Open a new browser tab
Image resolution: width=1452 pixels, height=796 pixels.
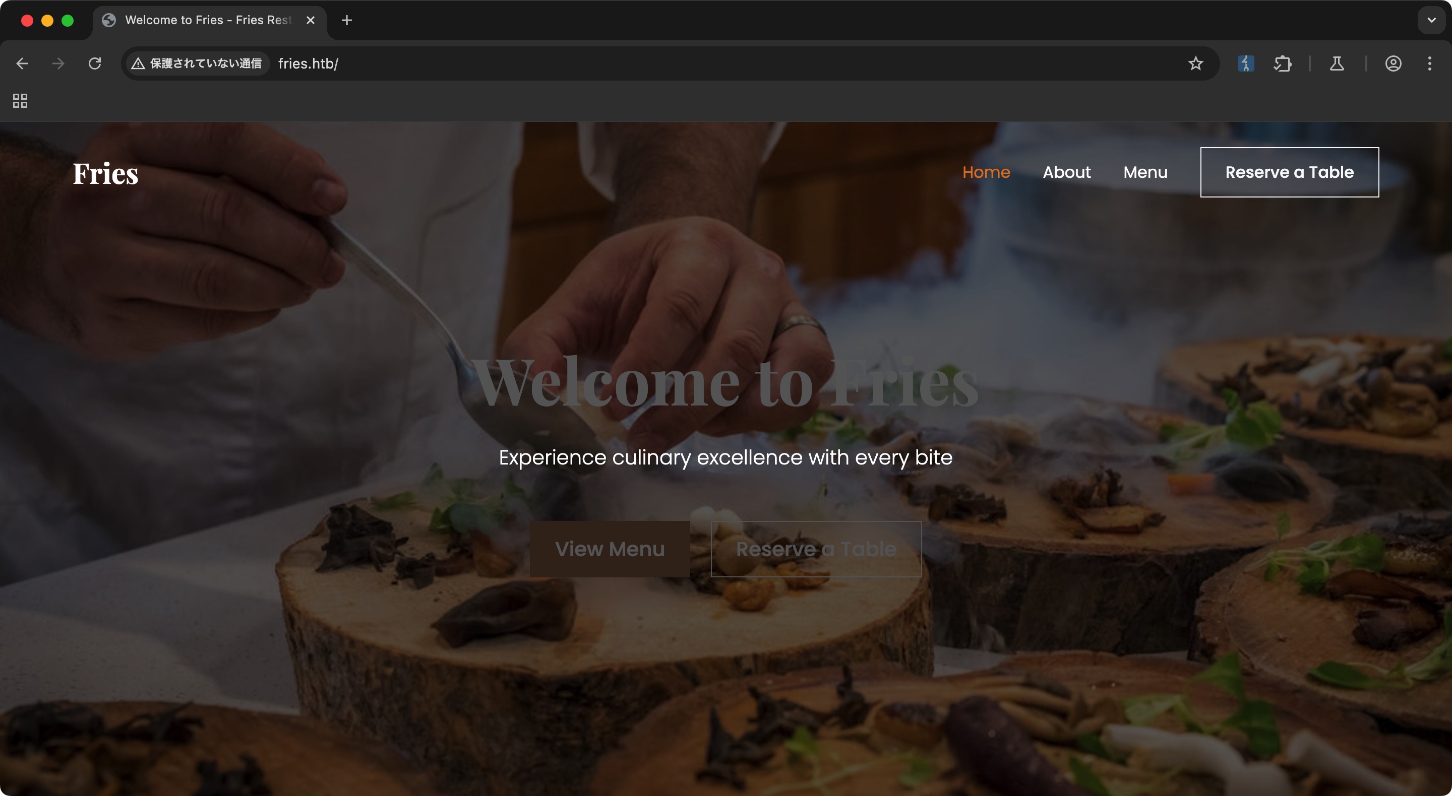[x=347, y=20]
